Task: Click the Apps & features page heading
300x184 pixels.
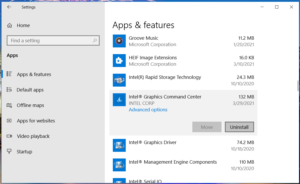Action: [x=143, y=25]
